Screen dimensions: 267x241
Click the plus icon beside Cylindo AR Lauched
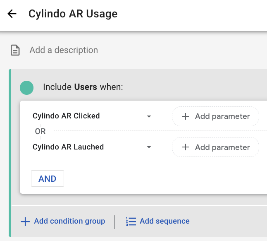click(x=186, y=147)
